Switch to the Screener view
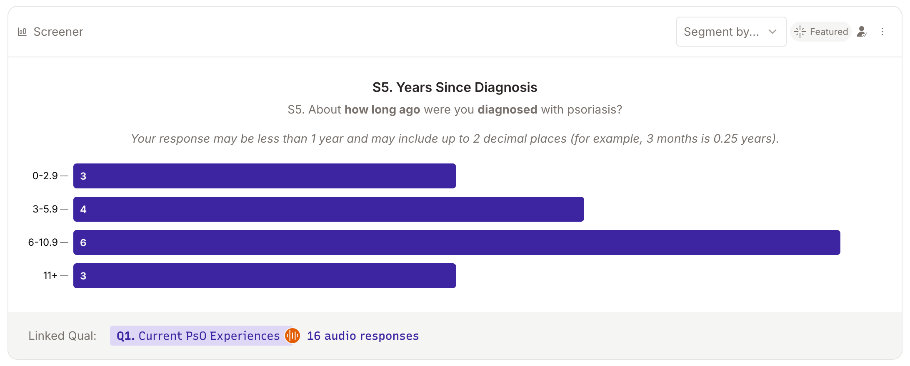This screenshot has height=366, width=910. [58, 31]
